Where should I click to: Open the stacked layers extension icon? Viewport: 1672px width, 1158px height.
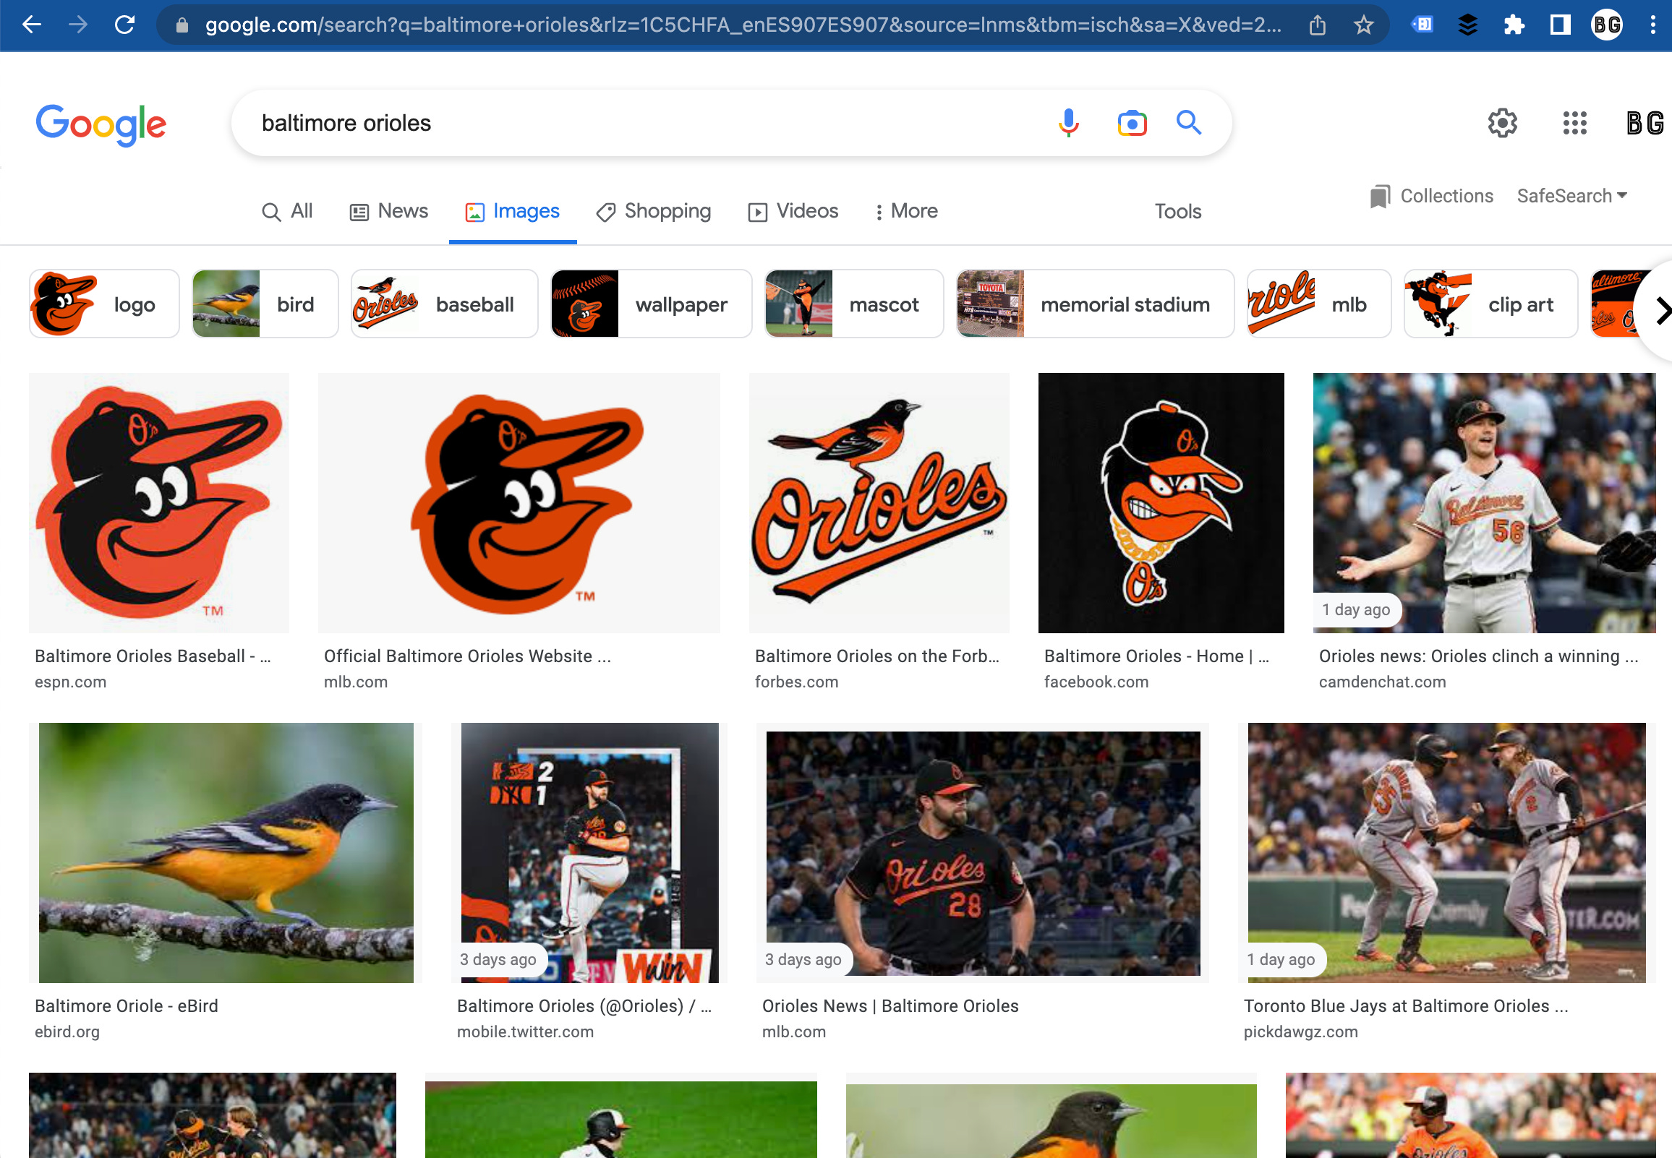pyautogui.click(x=1467, y=25)
